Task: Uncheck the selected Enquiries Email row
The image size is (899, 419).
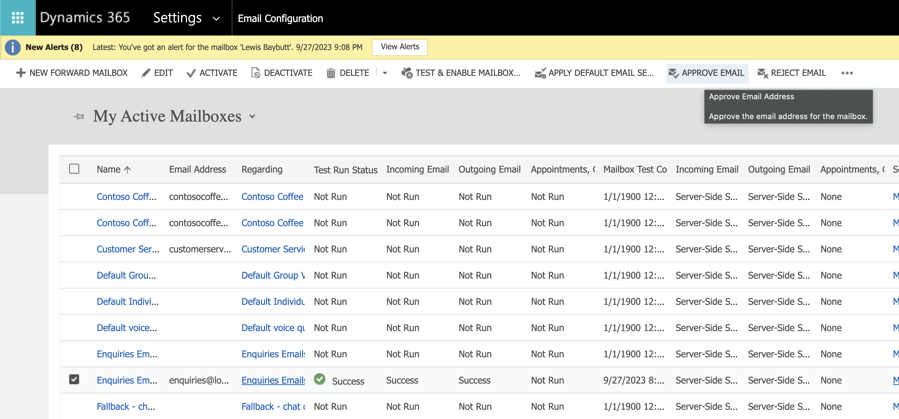Action: coord(74,379)
